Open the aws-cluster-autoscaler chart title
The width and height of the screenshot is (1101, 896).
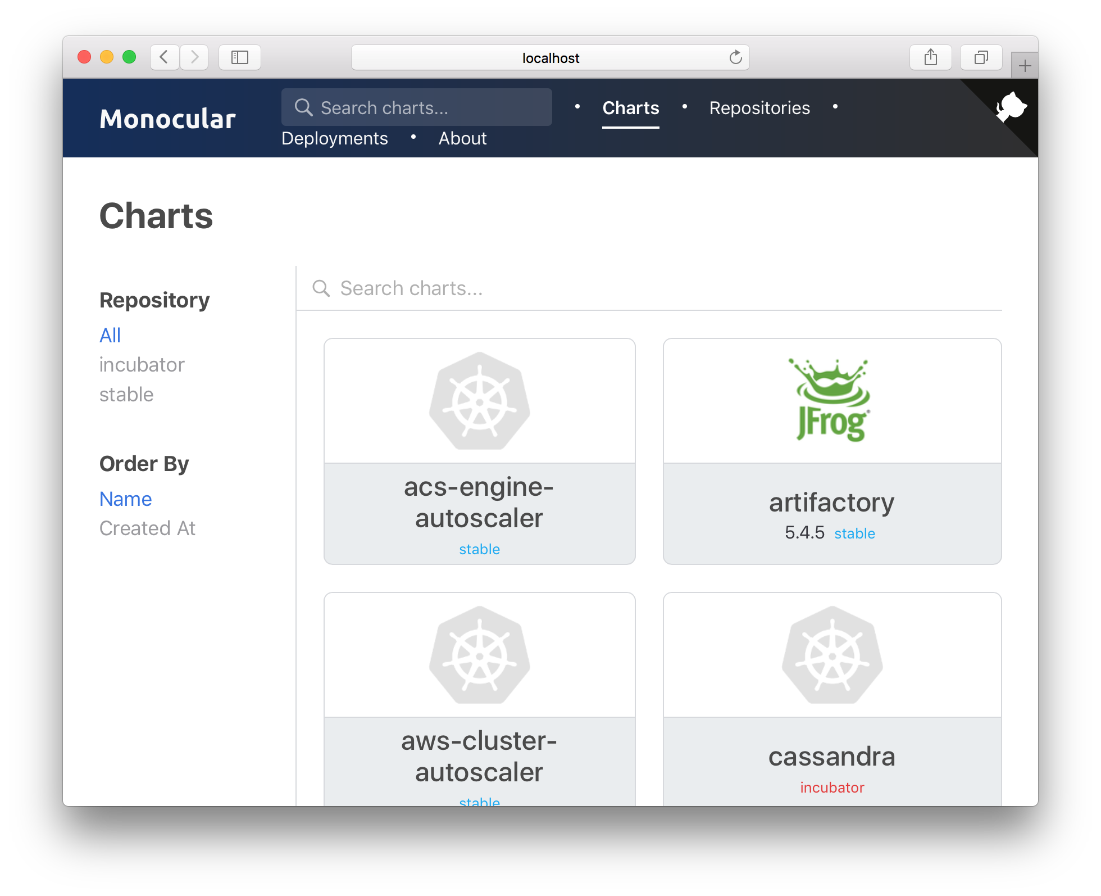479,757
